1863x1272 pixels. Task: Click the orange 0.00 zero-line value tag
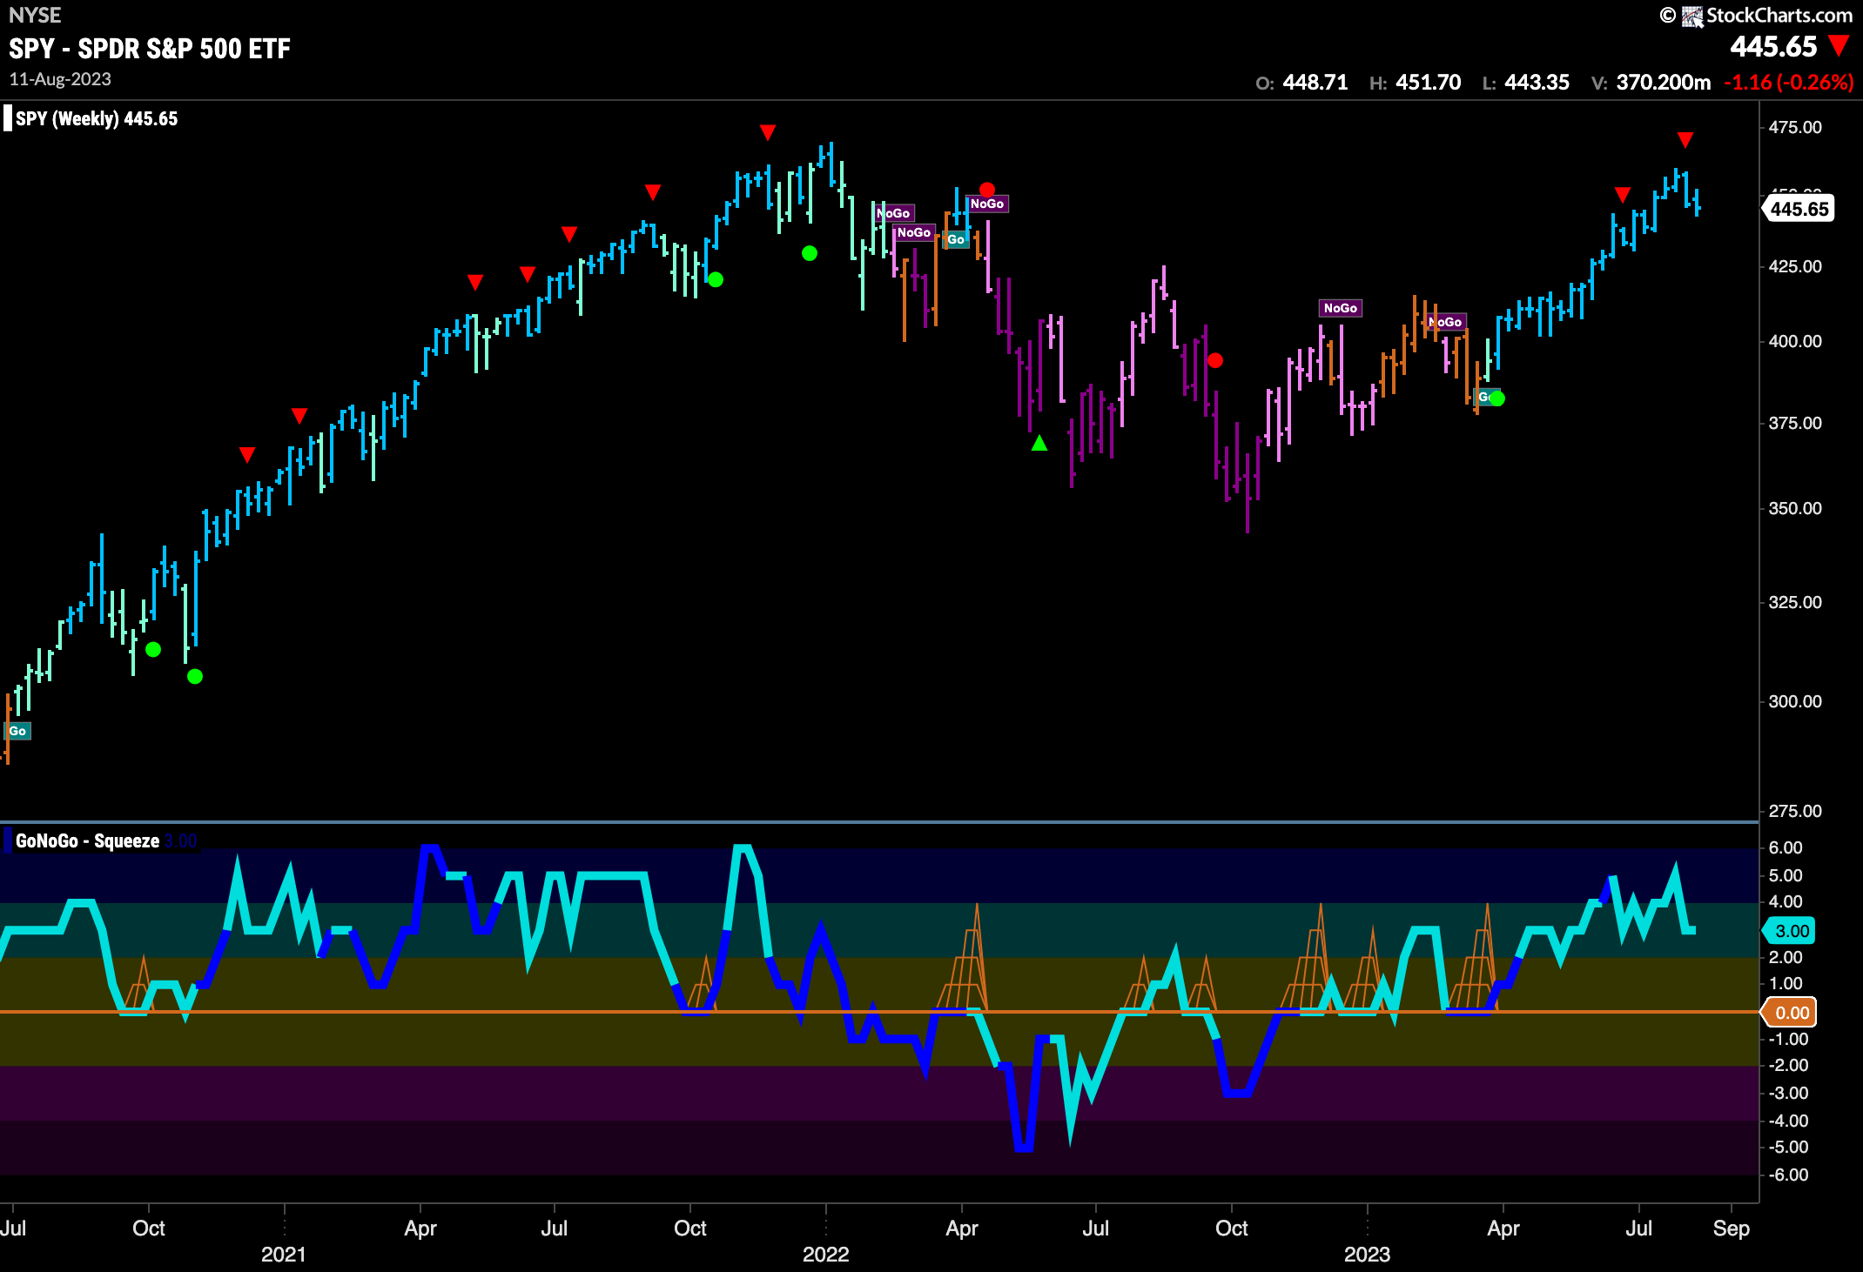[x=1788, y=1013]
